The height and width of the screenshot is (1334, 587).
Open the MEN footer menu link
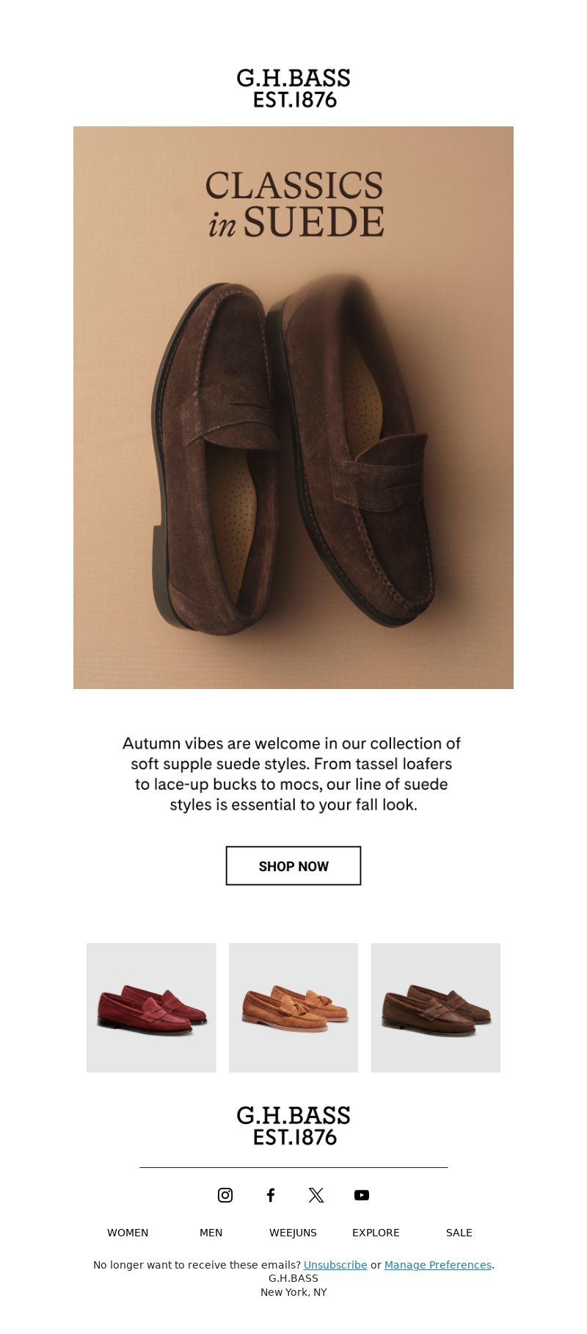click(211, 1233)
